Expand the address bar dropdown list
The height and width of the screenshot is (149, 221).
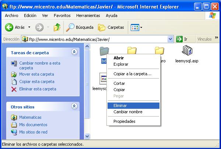click(x=170, y=39)
